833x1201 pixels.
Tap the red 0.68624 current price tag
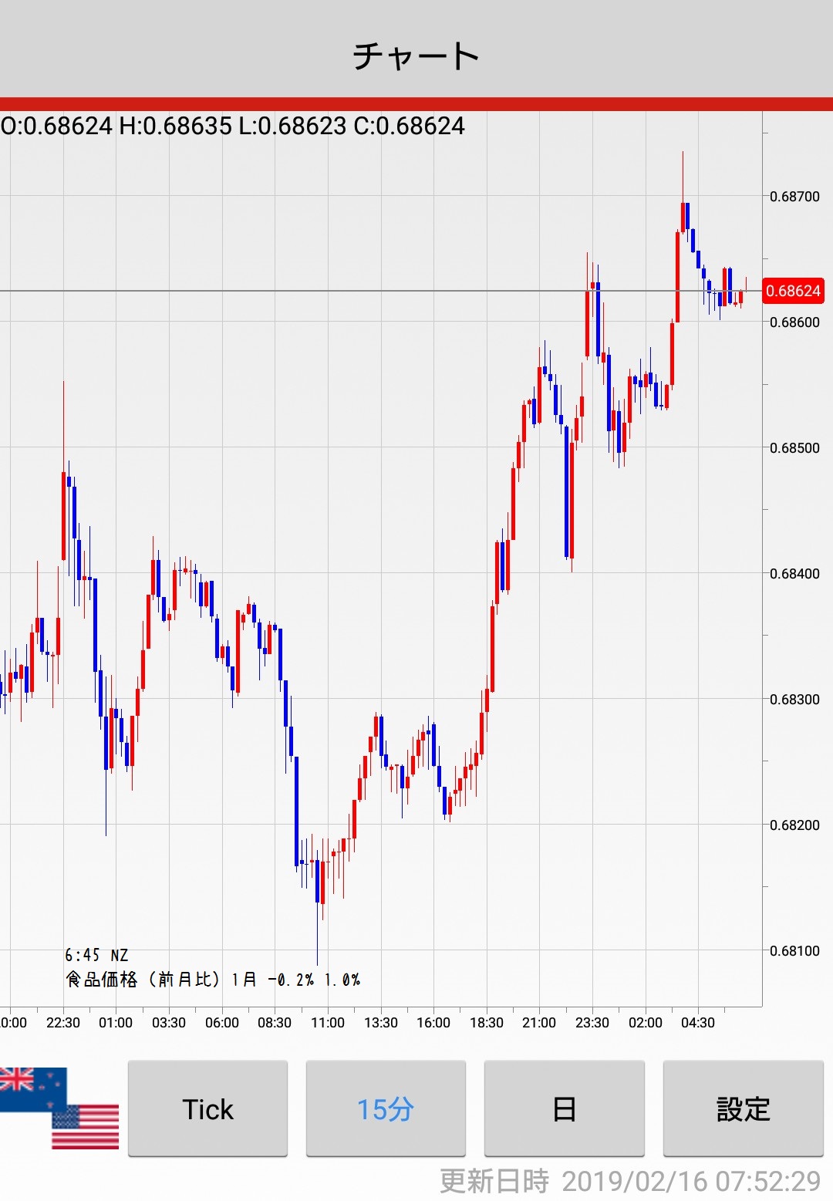[x=793, y=291]
